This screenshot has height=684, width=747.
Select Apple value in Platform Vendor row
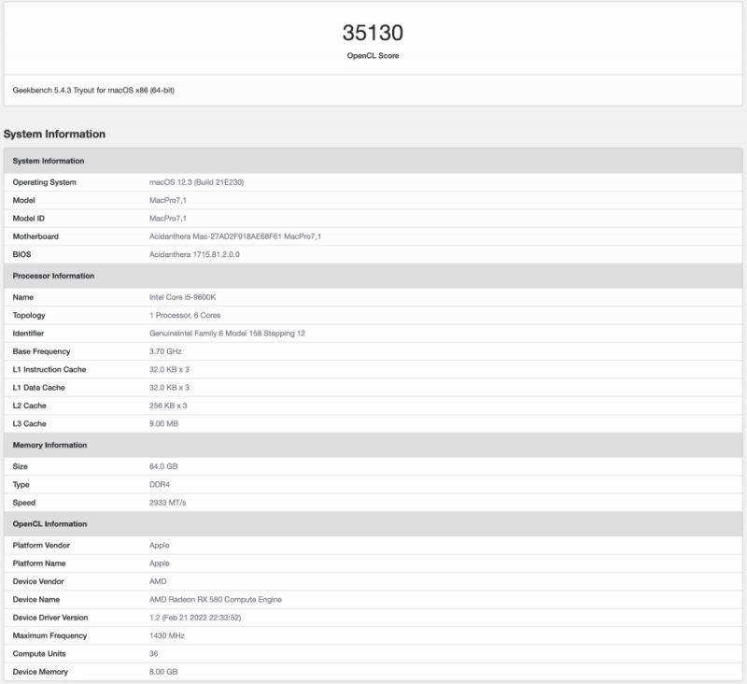159,546
